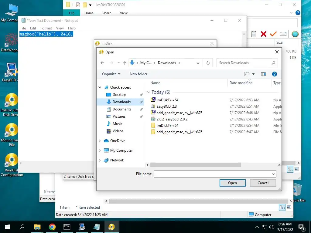The image size is (311, 233).
Task: Go to Music in Quick access
Action: pos(118,124)
